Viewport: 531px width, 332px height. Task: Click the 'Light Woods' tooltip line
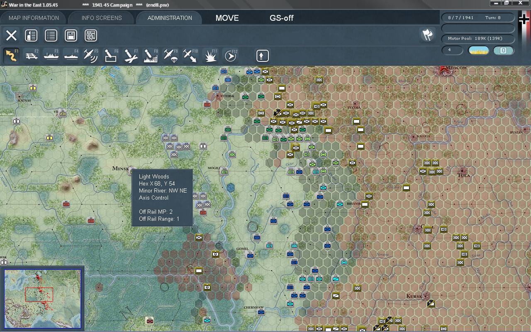pyautogui.click(x=154, y=177)
